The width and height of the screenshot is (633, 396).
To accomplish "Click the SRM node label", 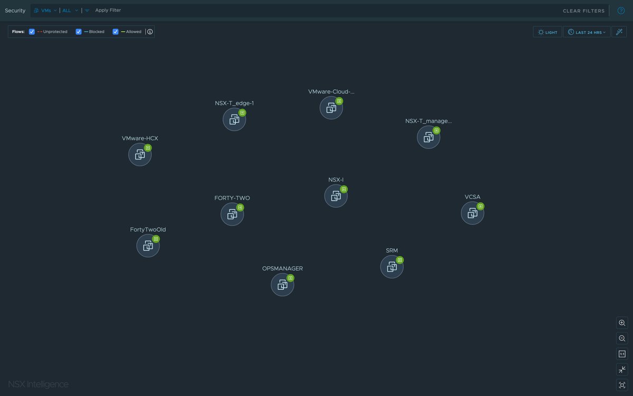I will pyautogui.click(x=392, y=250).
